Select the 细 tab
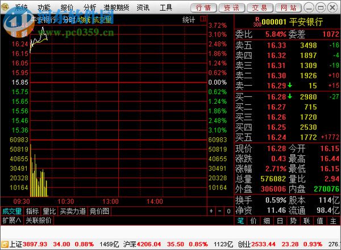Viewport: 341px width, 250px height. pos(267,221)
